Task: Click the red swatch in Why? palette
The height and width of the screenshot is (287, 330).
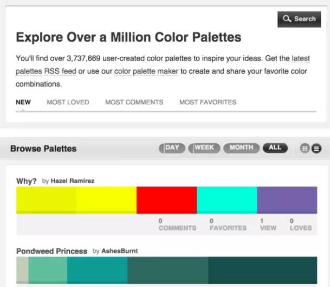Action: [166, 200]
